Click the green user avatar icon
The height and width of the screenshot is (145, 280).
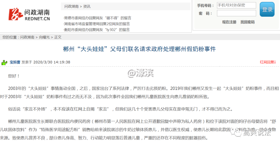[x=4, y=63]
